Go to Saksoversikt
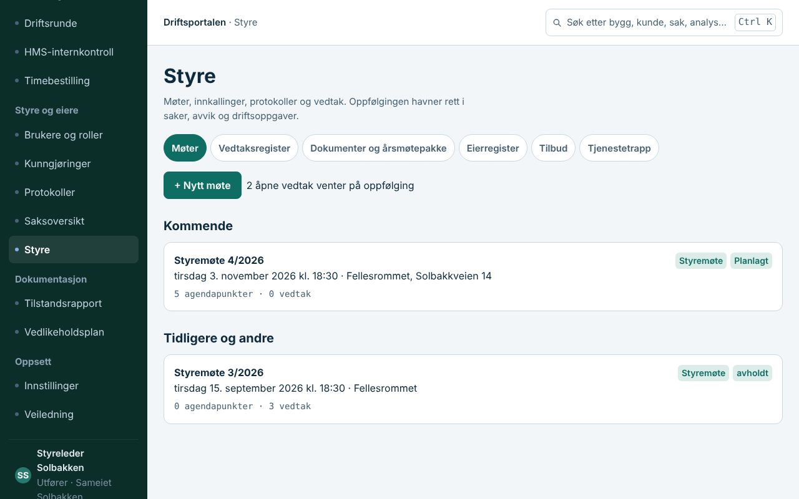Image resolution: width=799 pixels, height=499 pixels. [x=74, y=221]
